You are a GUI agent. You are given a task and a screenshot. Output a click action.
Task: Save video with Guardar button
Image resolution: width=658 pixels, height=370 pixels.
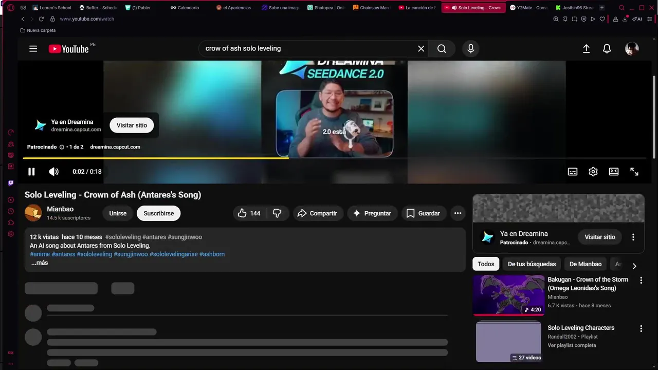click(x=424, y=213)
